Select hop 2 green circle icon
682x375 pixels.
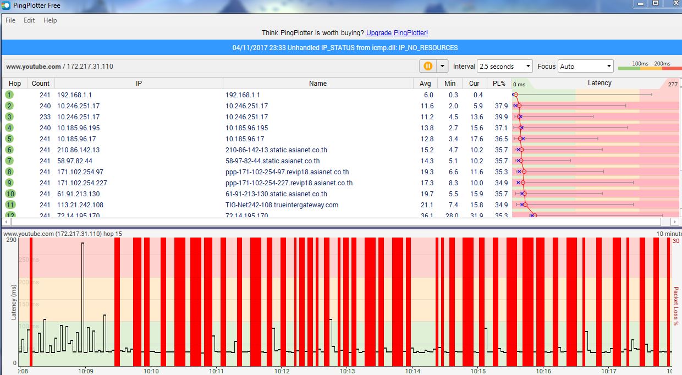(x=9, y=106)
